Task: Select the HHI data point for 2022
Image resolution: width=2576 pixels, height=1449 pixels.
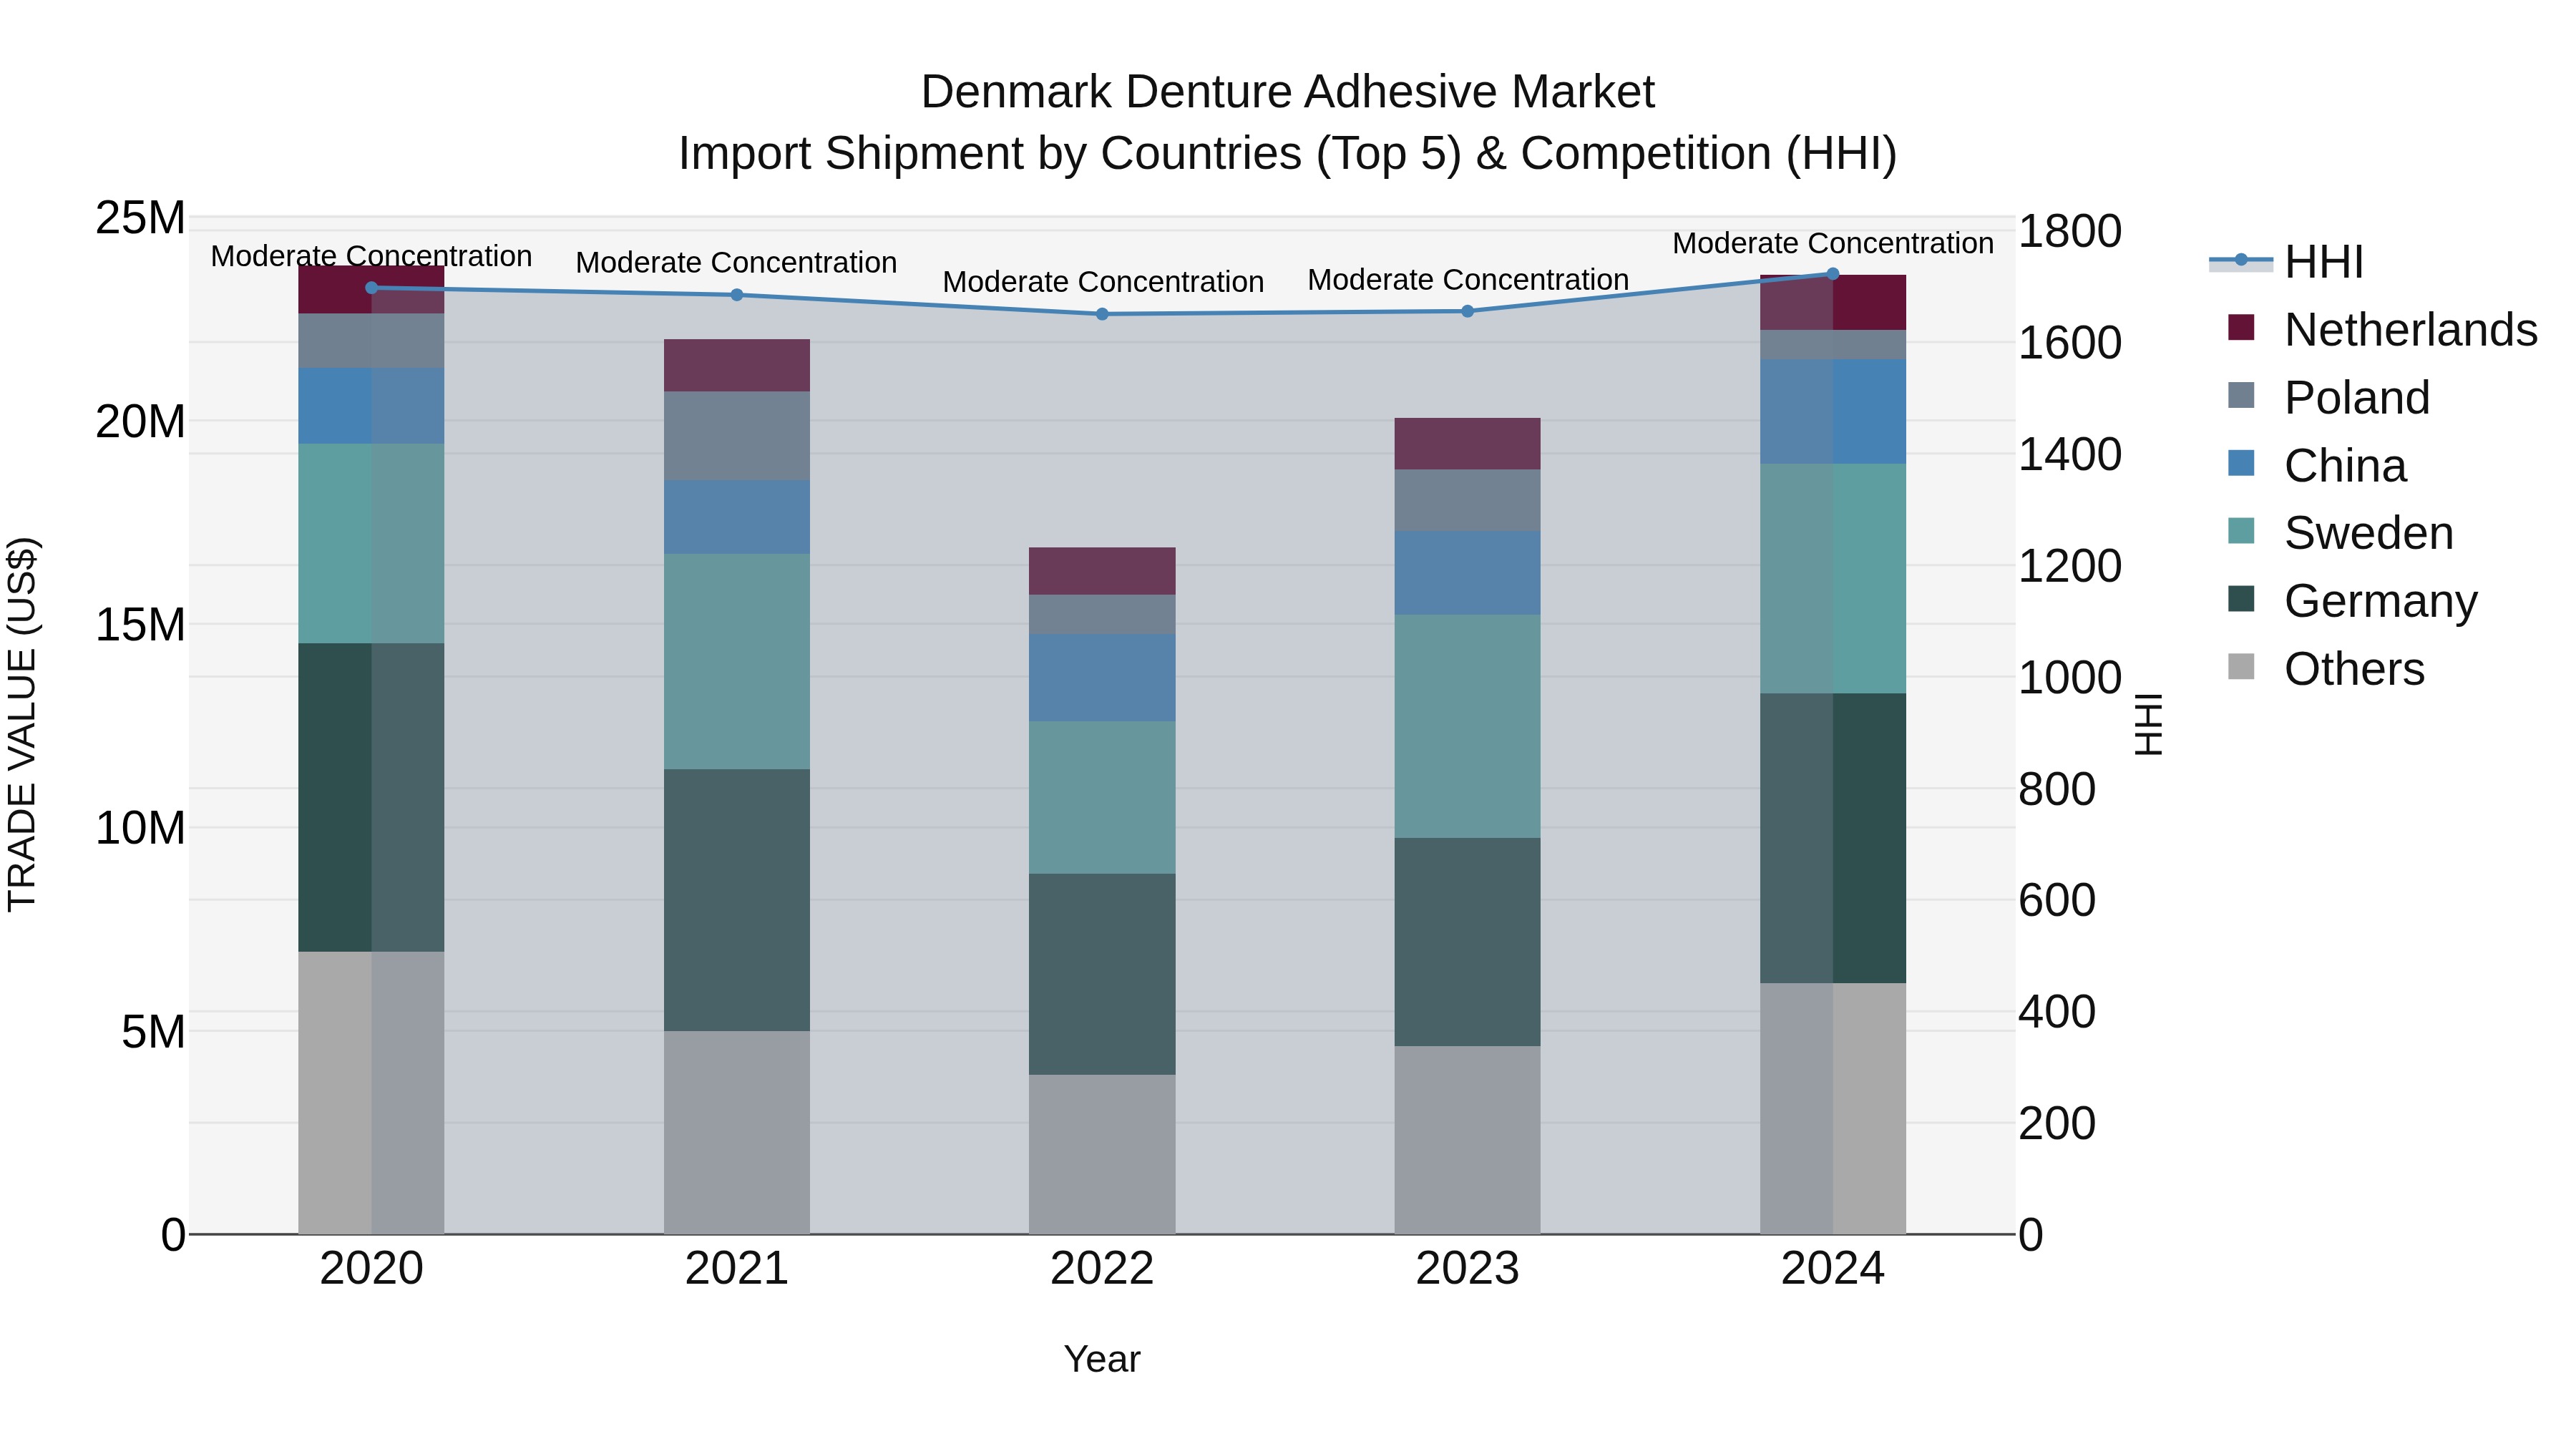Action: (x=1102, y=314)
